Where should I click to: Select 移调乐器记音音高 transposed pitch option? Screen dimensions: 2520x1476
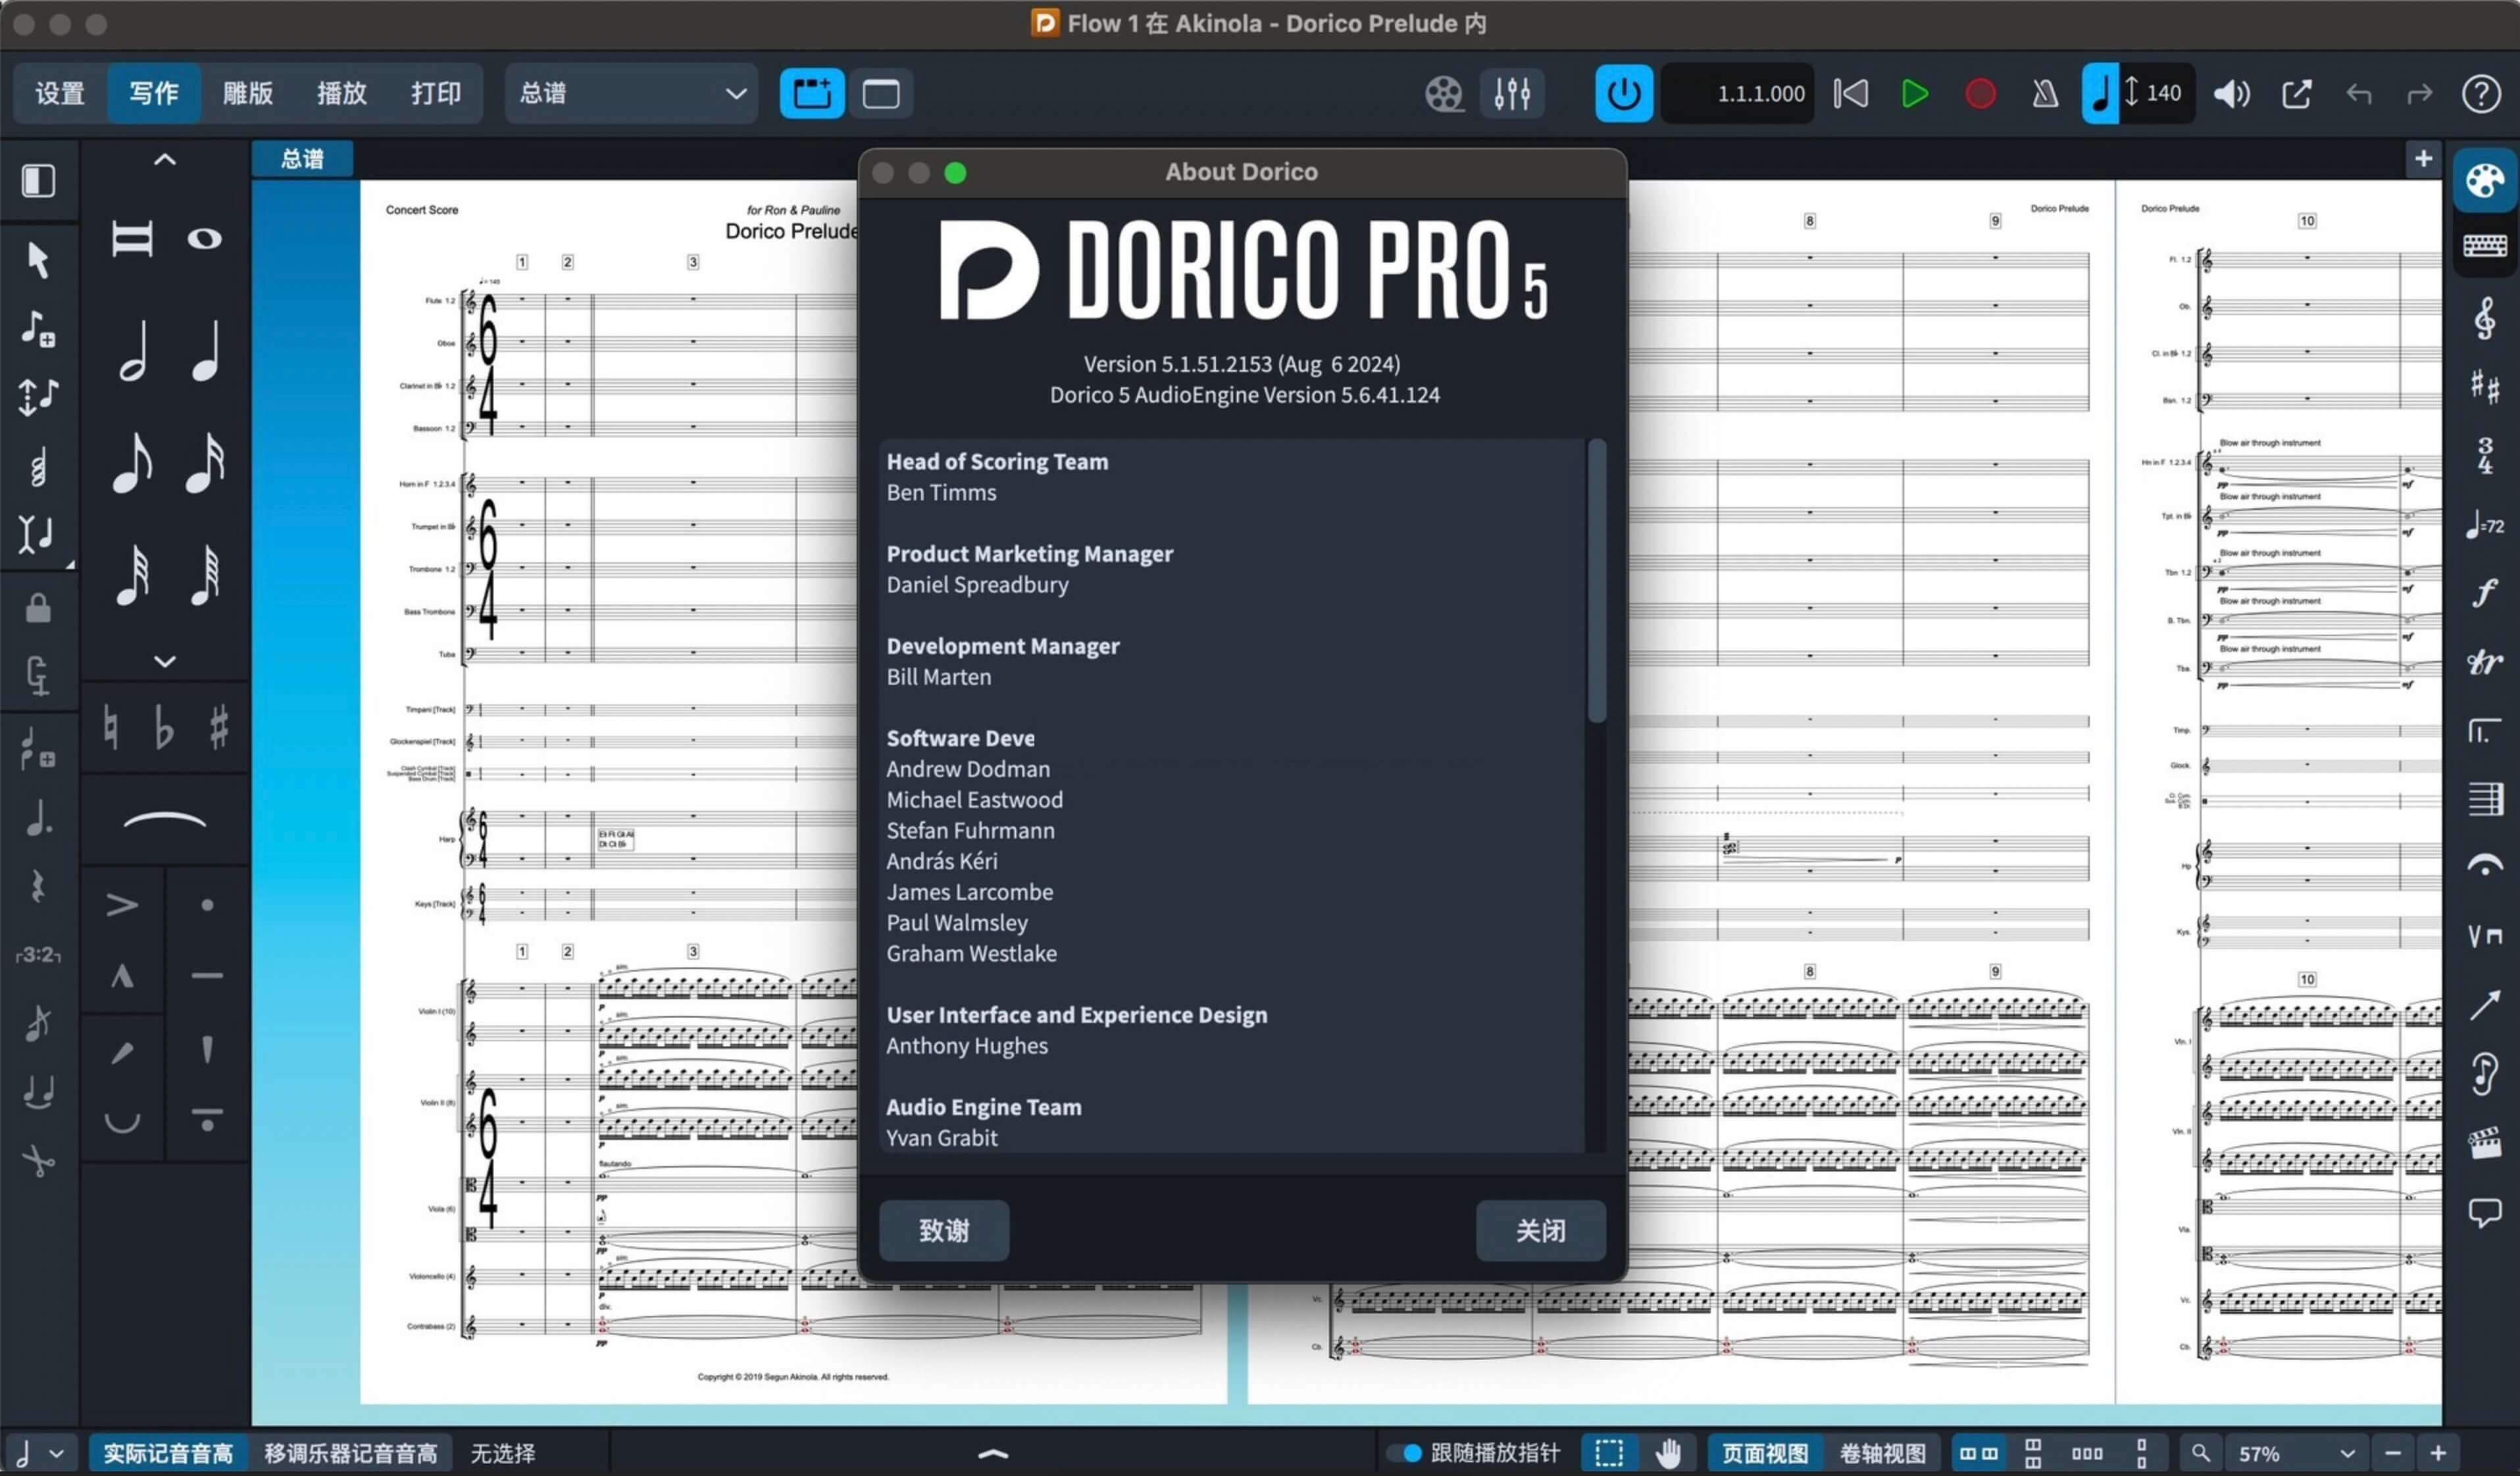click(x=350, y=1453)
